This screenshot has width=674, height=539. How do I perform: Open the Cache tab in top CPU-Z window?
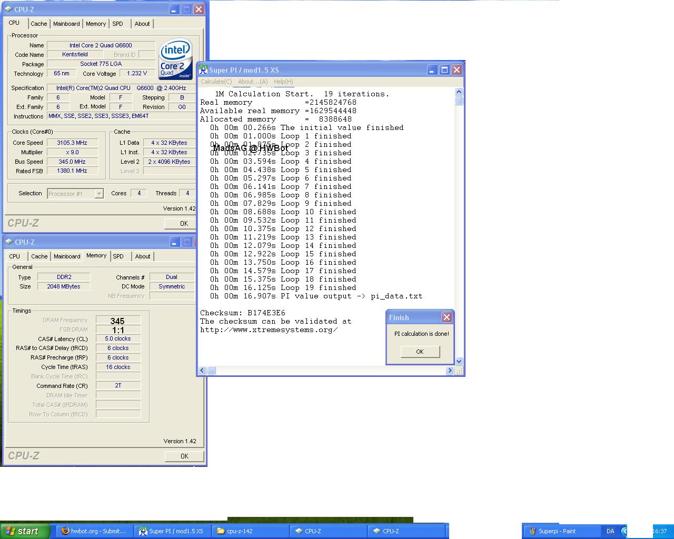point(38,24)
